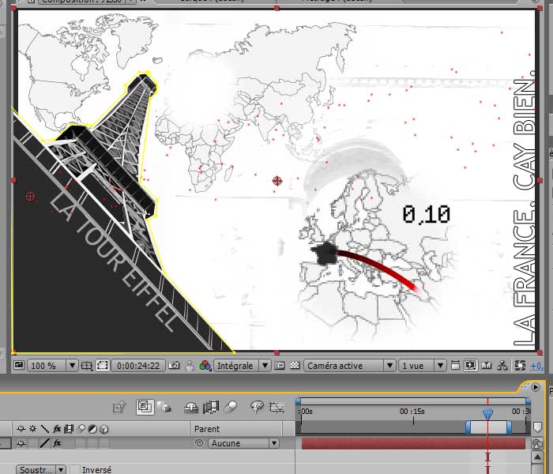Open the Caméra active view dropdown

(349, 366)
